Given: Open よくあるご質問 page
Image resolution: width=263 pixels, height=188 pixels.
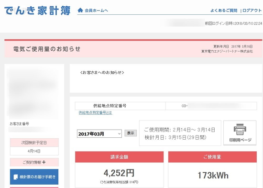Looking at the screenshot, I should click(x=224, y=11).
